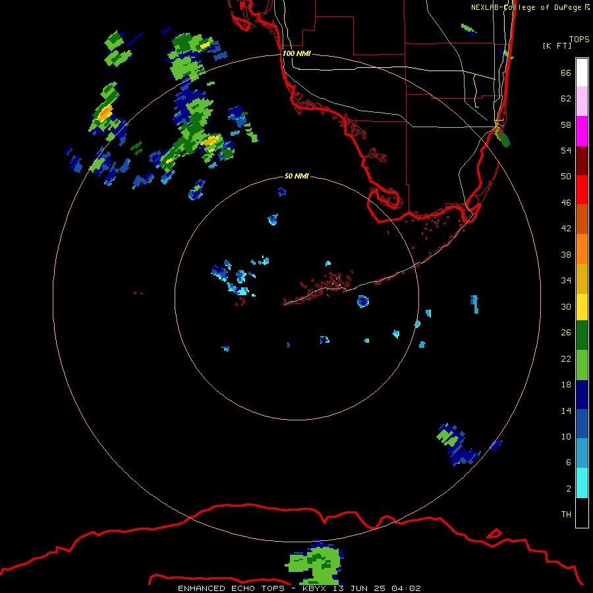Click the [K FT] units label
Screen dimensions: 593x593
[x=557, y=45]
